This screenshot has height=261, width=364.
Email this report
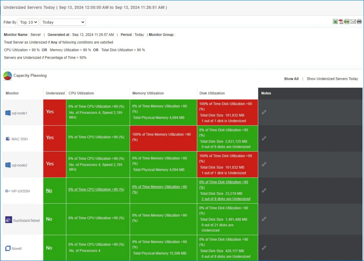pyautogui.click(x=353, y=21)
